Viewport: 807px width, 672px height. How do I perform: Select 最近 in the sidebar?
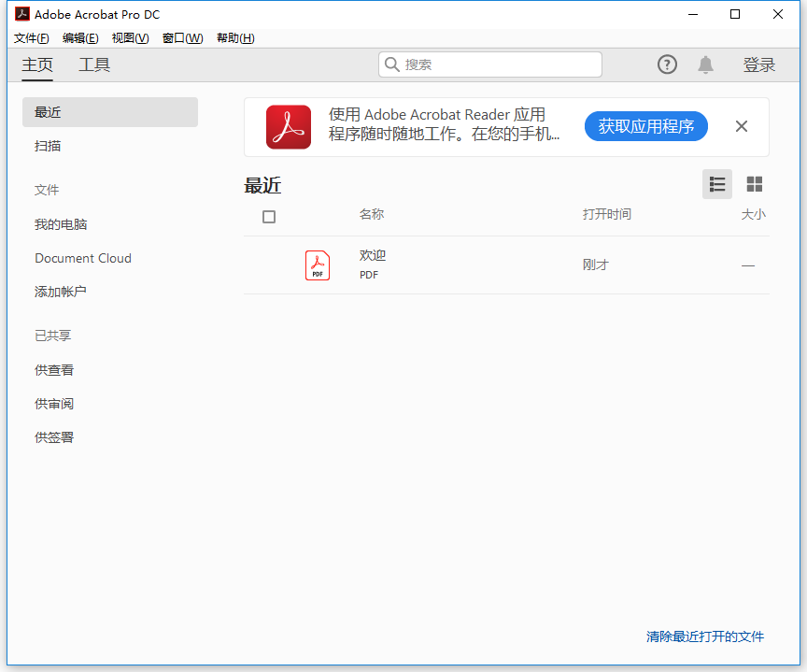click(110, 112)
